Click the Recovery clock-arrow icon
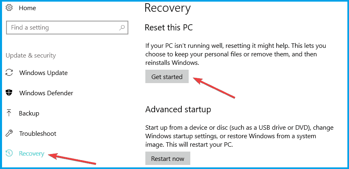The height and width of the screenshot is (169, 349). 9,154
